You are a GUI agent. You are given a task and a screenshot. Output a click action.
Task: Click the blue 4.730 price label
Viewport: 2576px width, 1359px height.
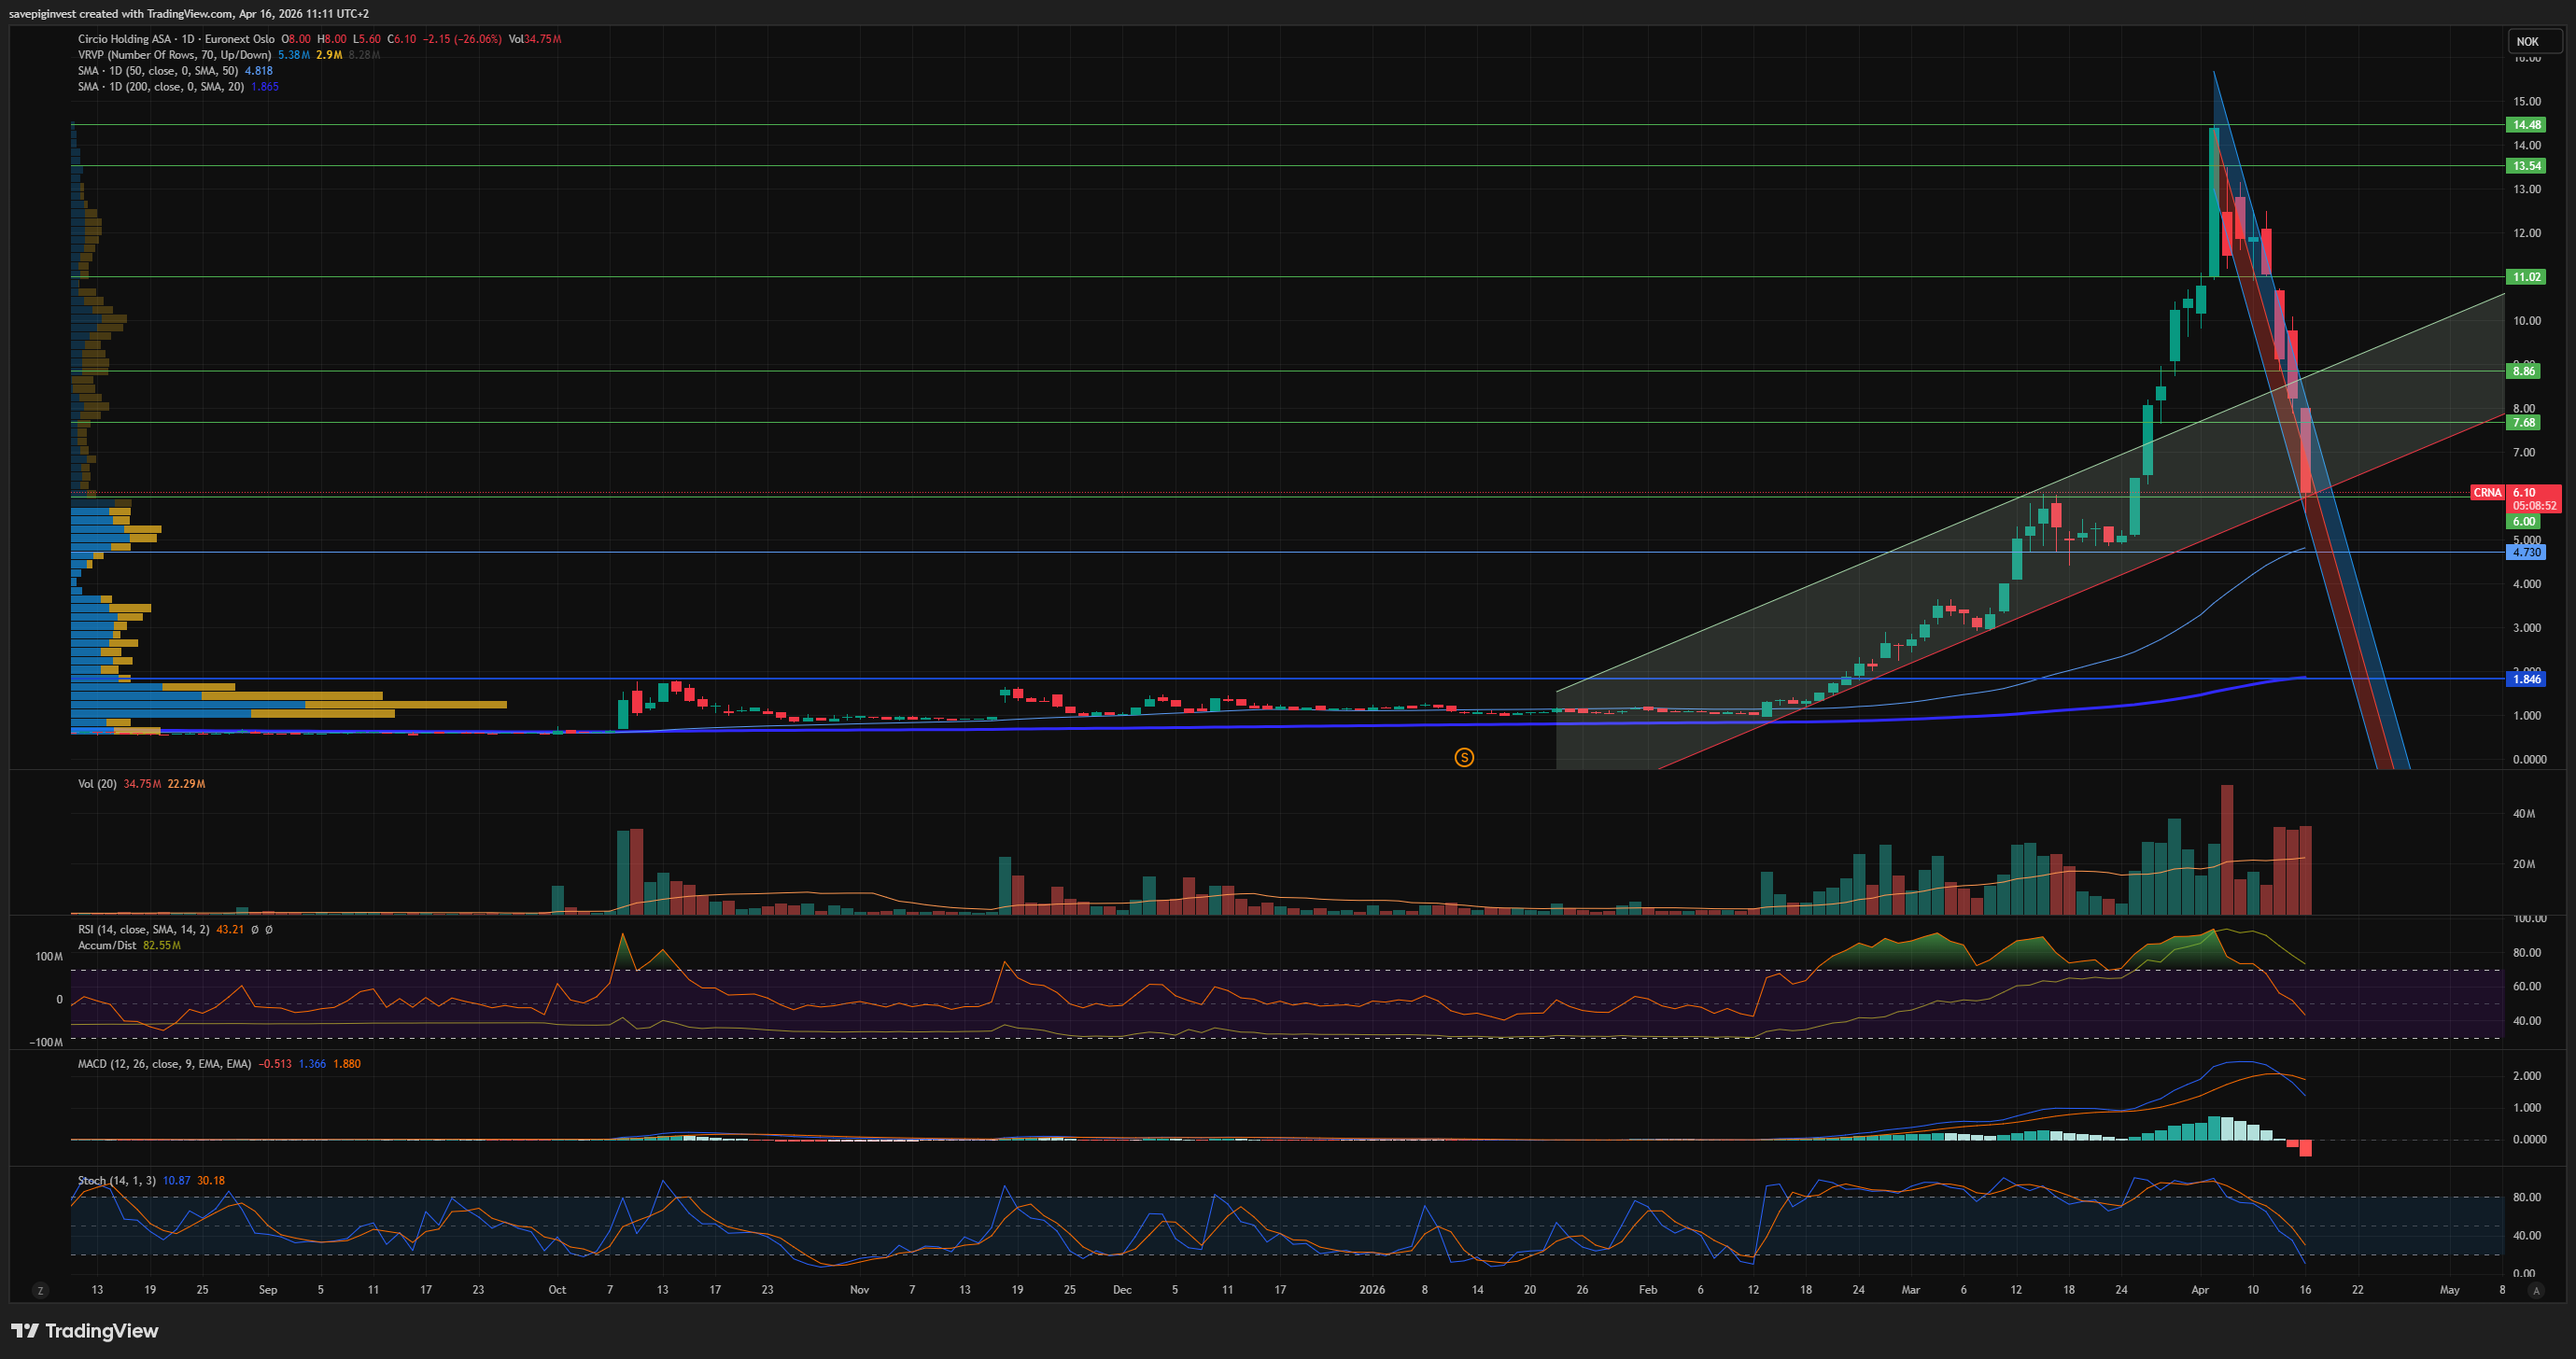pos(2526,552)
